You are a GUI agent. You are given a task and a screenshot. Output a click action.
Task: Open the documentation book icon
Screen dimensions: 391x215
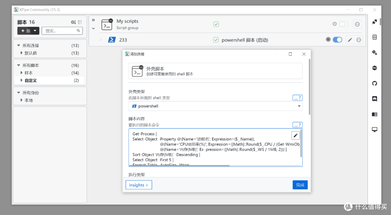tap(375, 114)
